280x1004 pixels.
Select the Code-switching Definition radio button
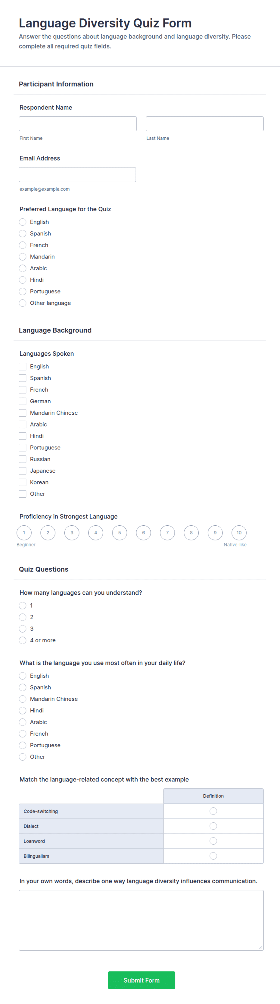click(213, 811)
